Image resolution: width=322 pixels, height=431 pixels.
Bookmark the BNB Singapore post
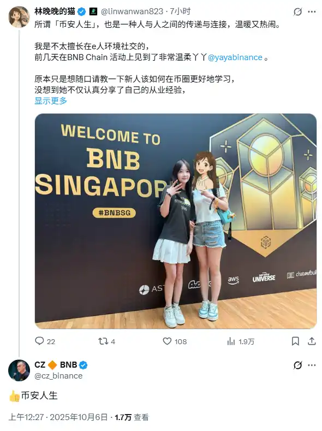point(295,341)
